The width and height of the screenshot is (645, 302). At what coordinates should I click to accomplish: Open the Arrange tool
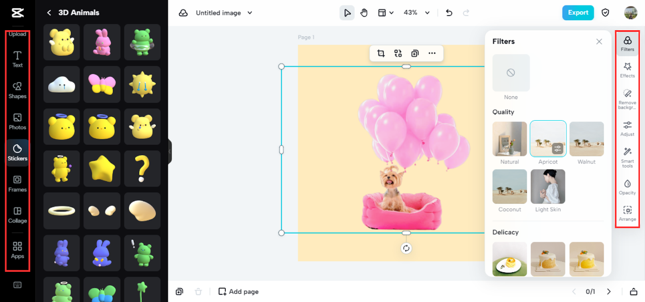[627, 213]
